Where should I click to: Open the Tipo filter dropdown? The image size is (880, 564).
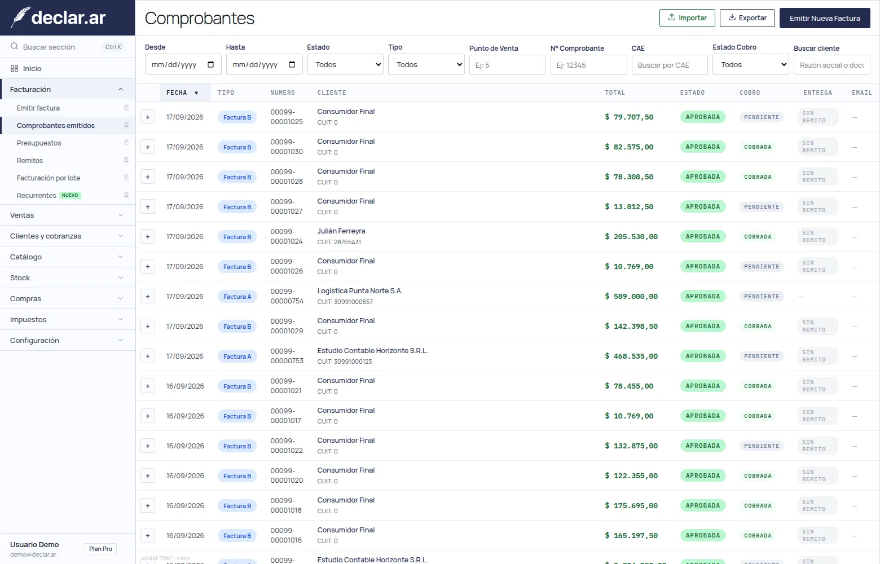point(426,64)
